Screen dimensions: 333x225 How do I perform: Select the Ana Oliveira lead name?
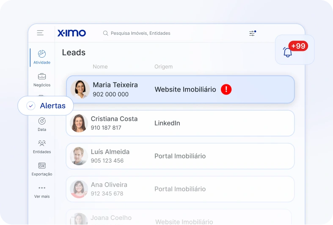coord(109,185)
